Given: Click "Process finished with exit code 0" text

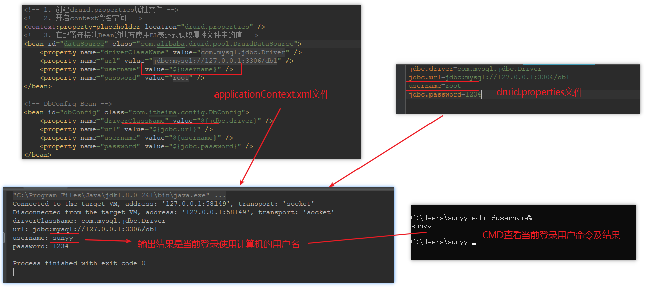Looking at the screenshot, I should (x=79, y=263).
